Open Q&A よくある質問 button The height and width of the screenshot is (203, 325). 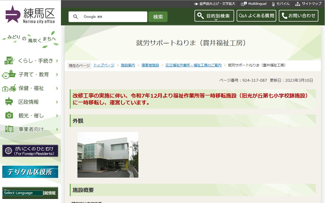[x=256, y=16]
